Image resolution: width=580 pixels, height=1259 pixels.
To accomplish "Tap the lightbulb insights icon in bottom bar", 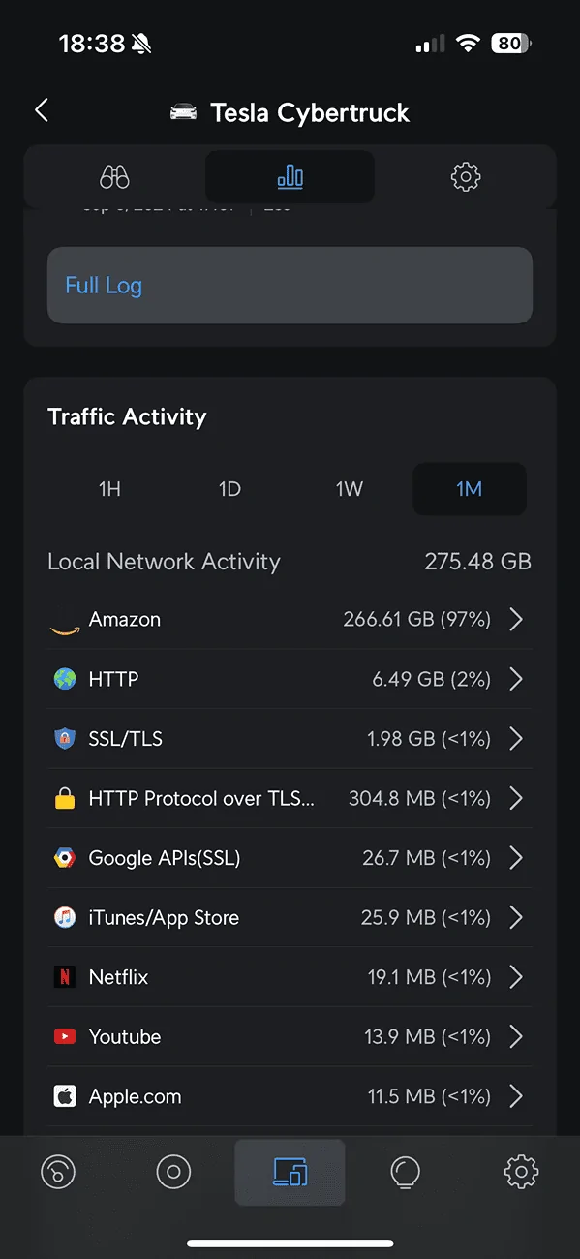I will pos(405,1173).
